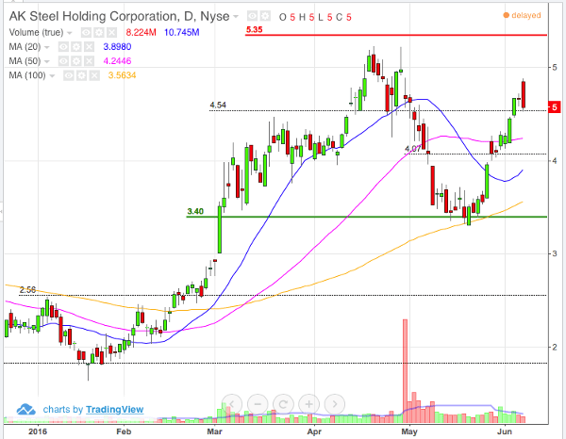This screenshot has height=439, width=566.
Task: Toggle visibility of the Volume indicator
Action: coord(86,33)
